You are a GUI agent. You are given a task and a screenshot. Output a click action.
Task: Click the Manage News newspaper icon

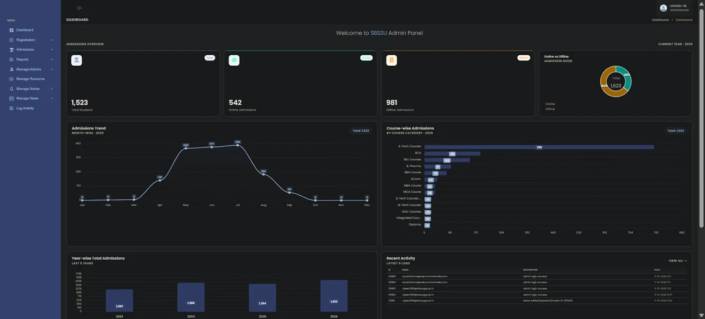[11, 98]
